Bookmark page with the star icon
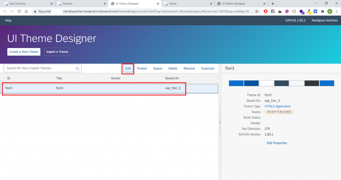The width and height of the screenshot is (341, 180). (257, 11)
